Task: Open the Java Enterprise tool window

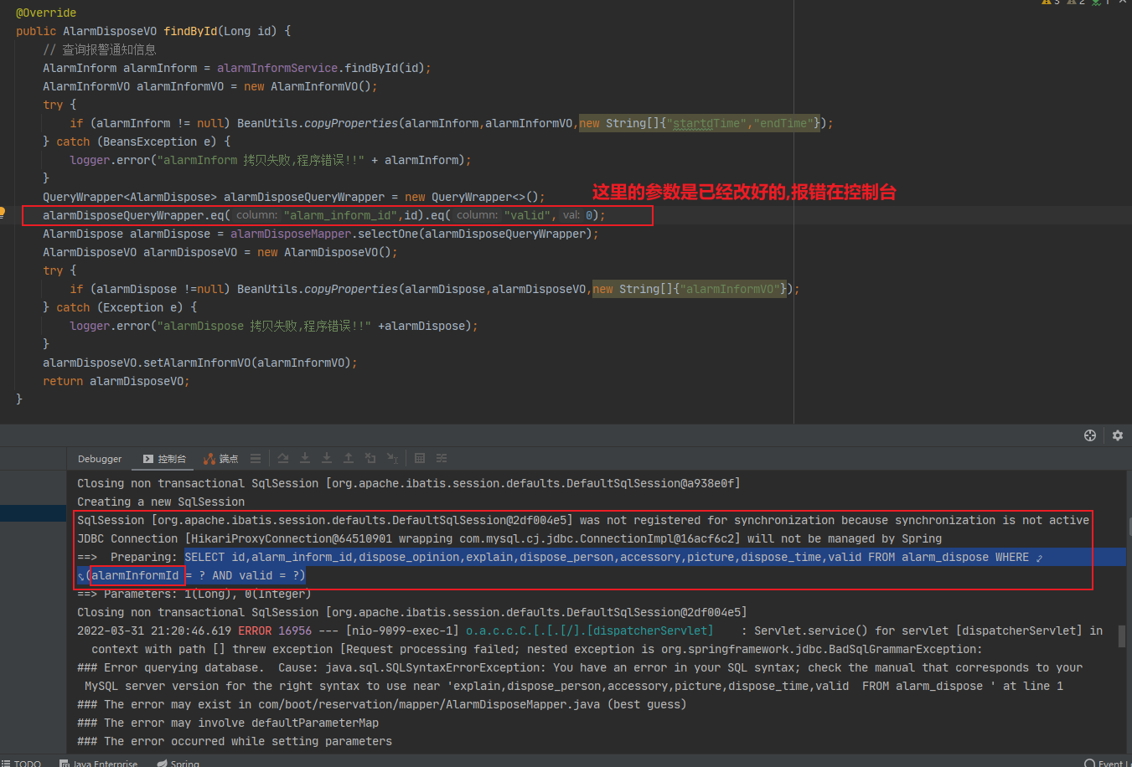Action: click(98, 763)
